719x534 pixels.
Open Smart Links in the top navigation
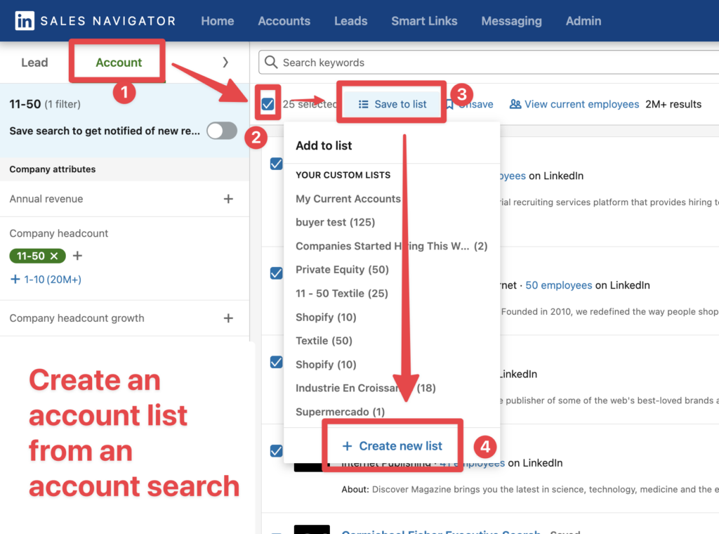(x=424, y=21)
